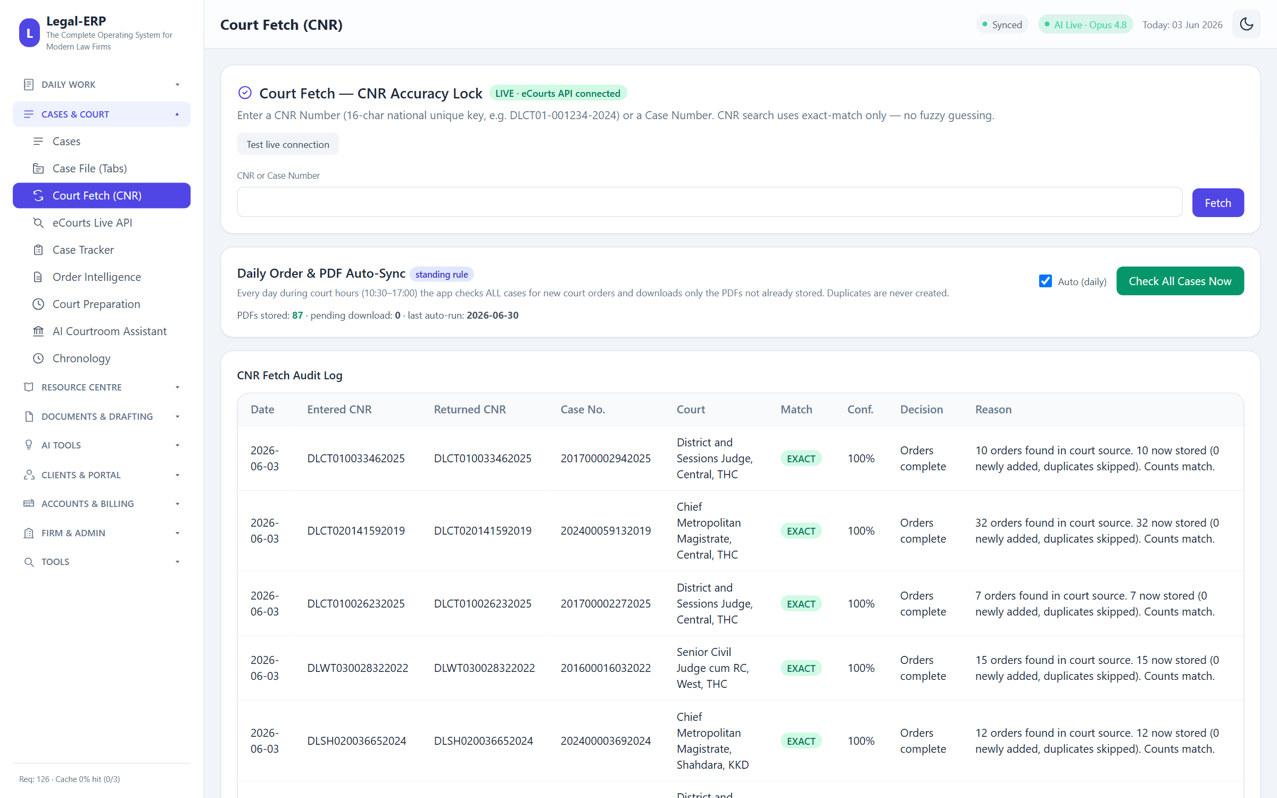1277x798 pixels.
Task: Click the AI Courtroom Assistant building icon
Action: pyautogui.click(x=38, y=331)
